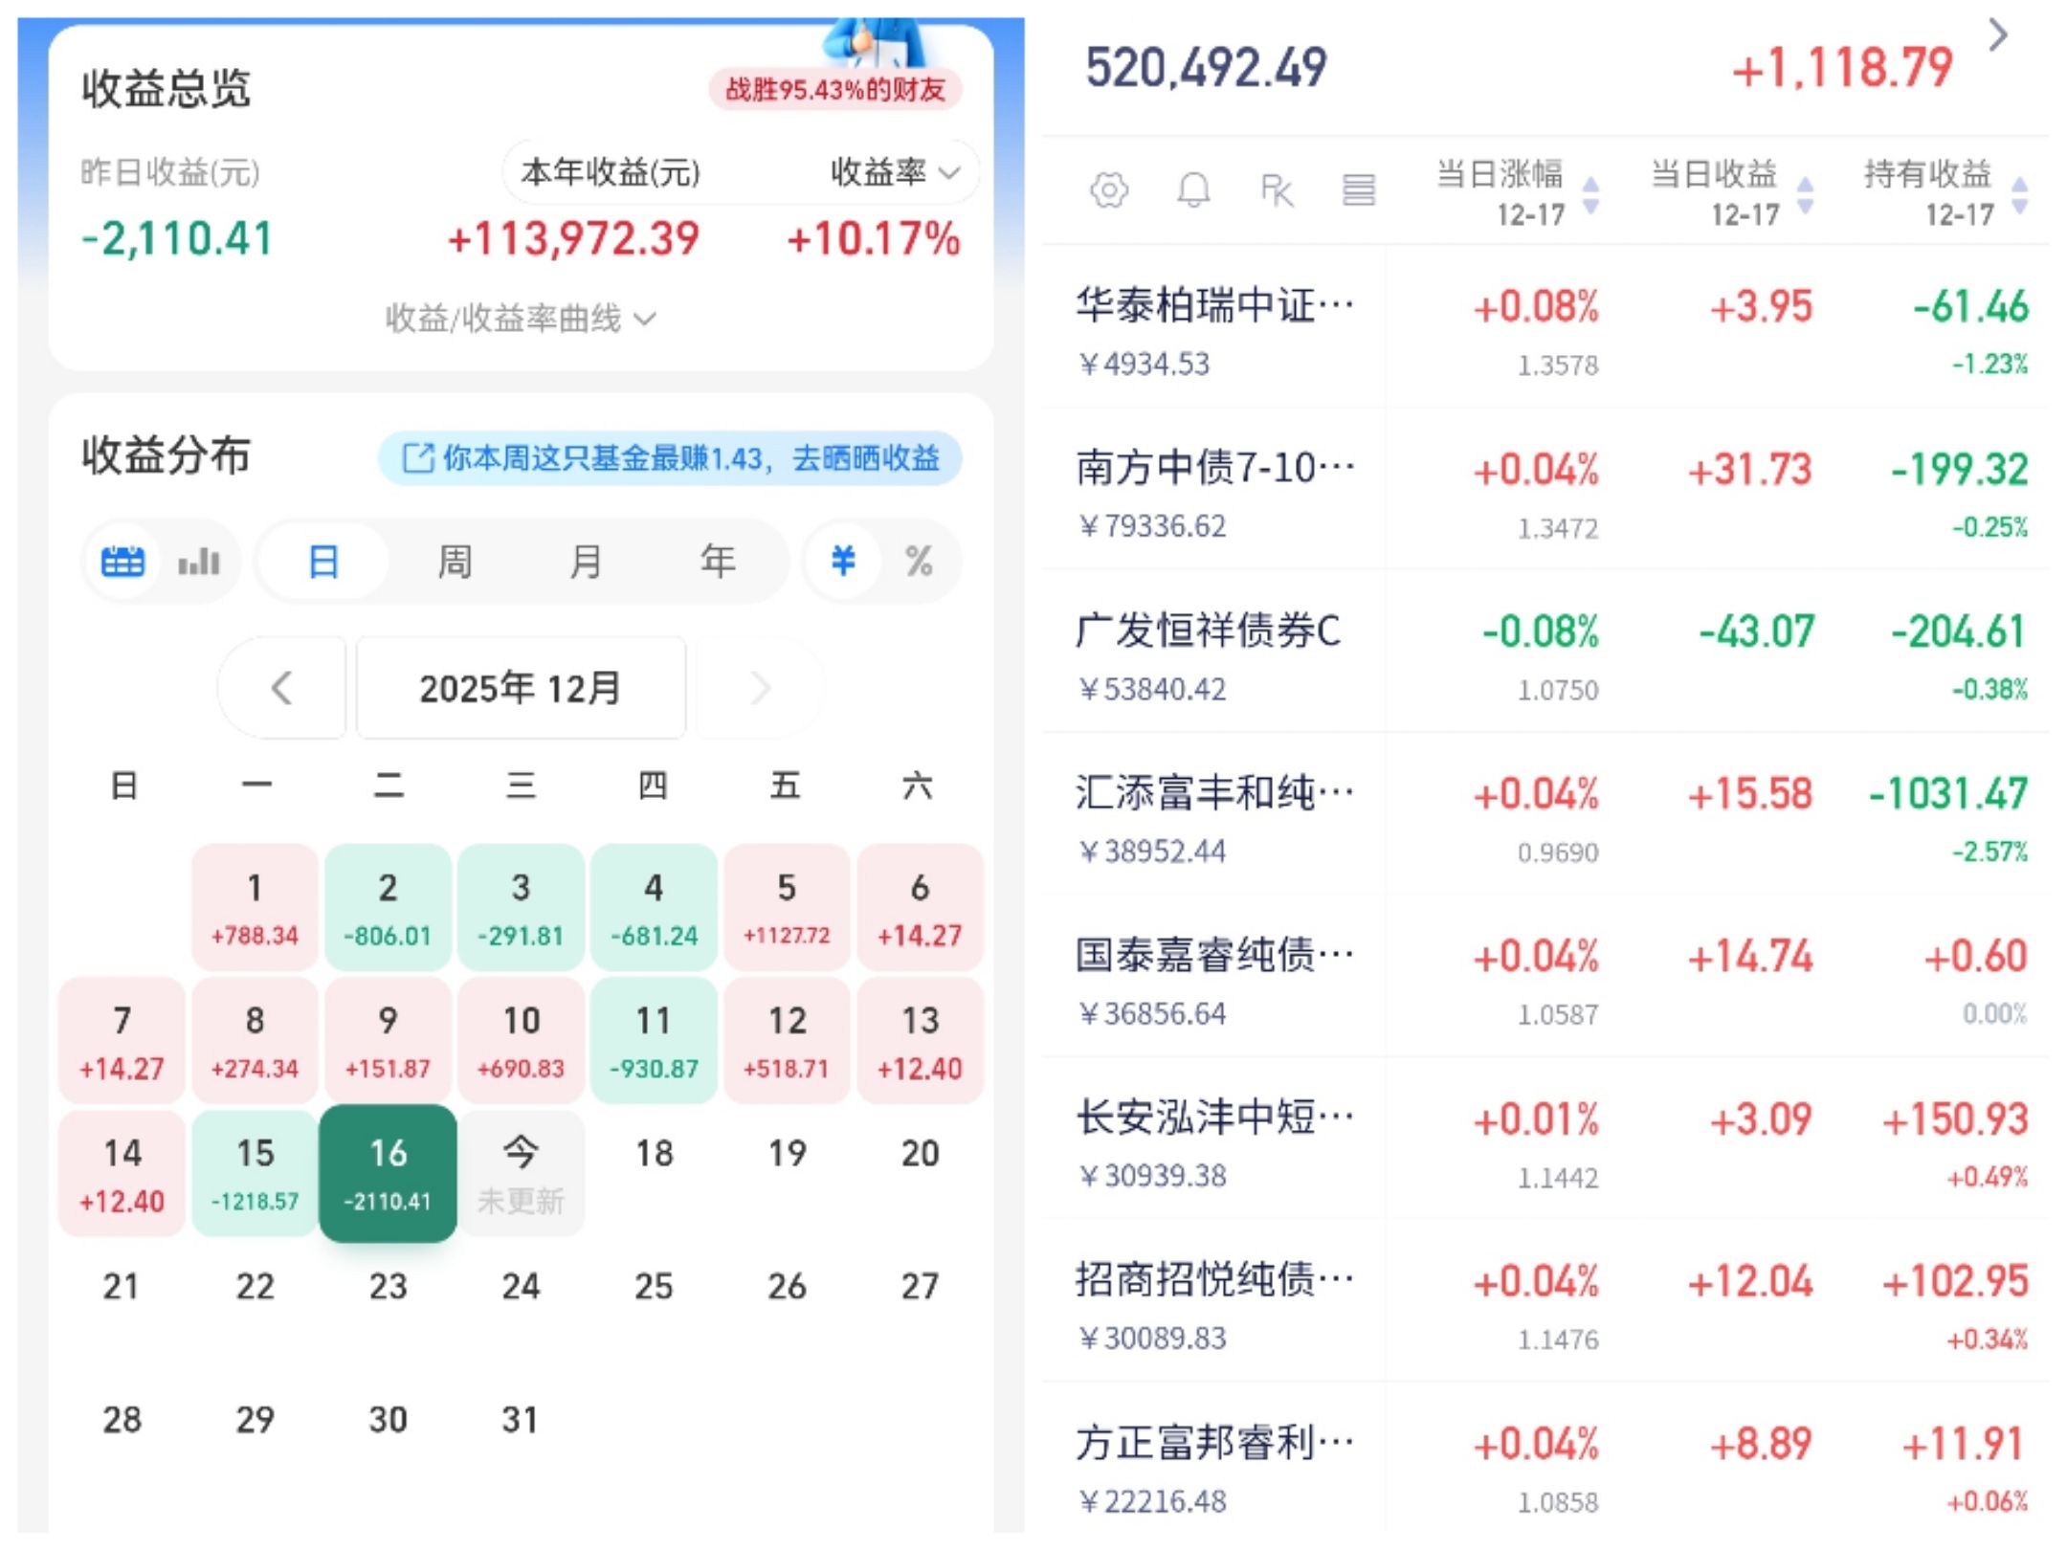Open total assets detail chevron arrow
Image resolution: width=2067 pixels, height=1550 pixels.
(1997, 36)
